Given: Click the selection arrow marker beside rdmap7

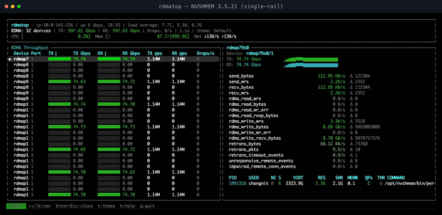Looking at the screenshot, I should coord(10,59).
